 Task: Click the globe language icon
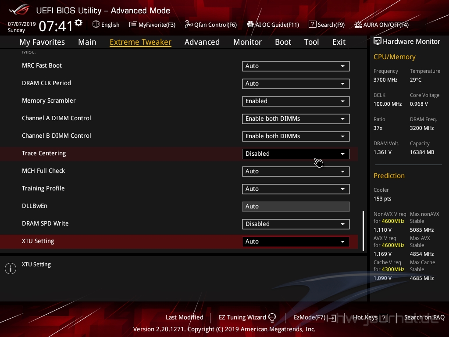96,25
